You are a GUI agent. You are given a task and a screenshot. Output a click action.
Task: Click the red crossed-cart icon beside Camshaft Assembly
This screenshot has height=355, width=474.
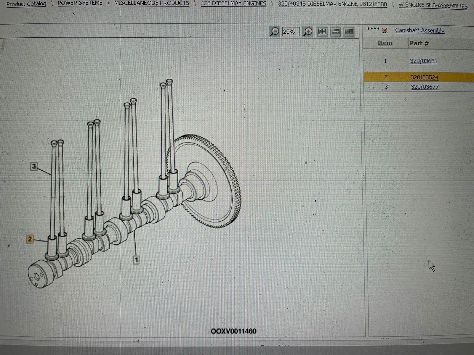tap(385, 30)
